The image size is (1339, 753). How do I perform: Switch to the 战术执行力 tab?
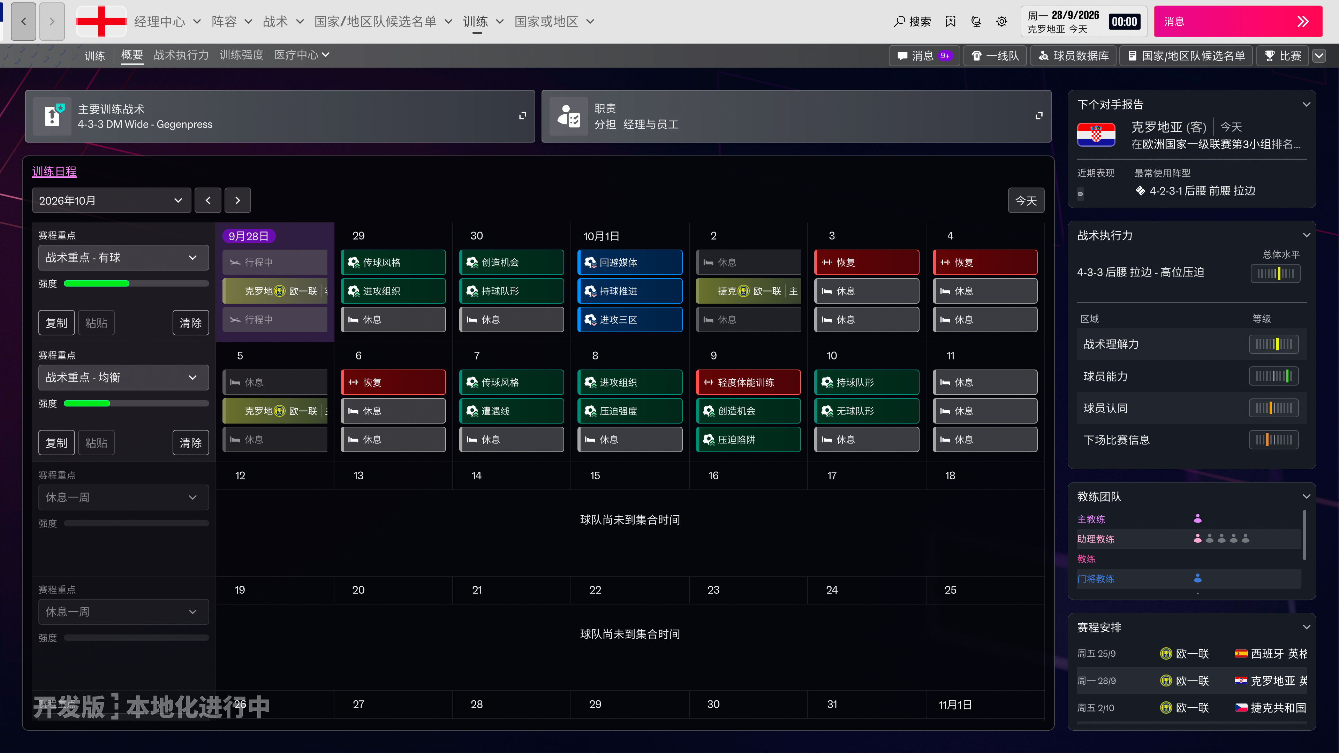[181, 55]
